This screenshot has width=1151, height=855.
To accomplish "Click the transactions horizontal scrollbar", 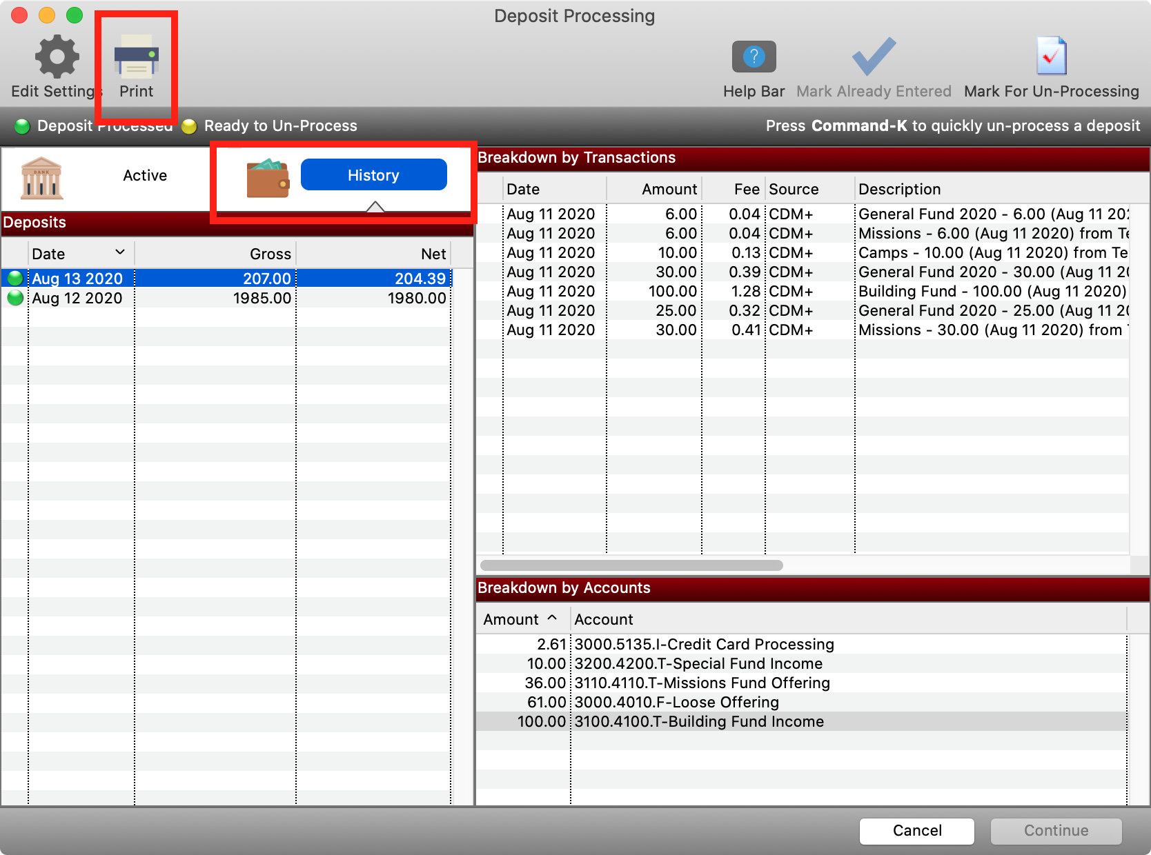I will tap(631, 565).
